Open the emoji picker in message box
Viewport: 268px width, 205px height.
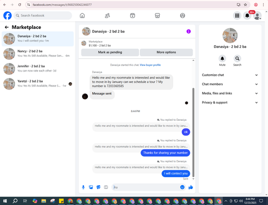click(182, 187)
